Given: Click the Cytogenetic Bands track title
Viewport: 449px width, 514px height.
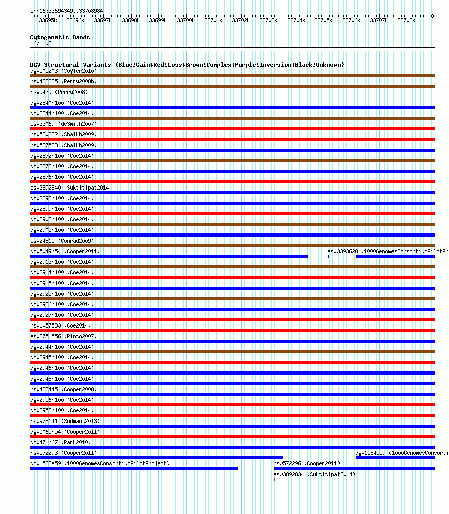Looking at the screenshot, I should coord(60,37).
